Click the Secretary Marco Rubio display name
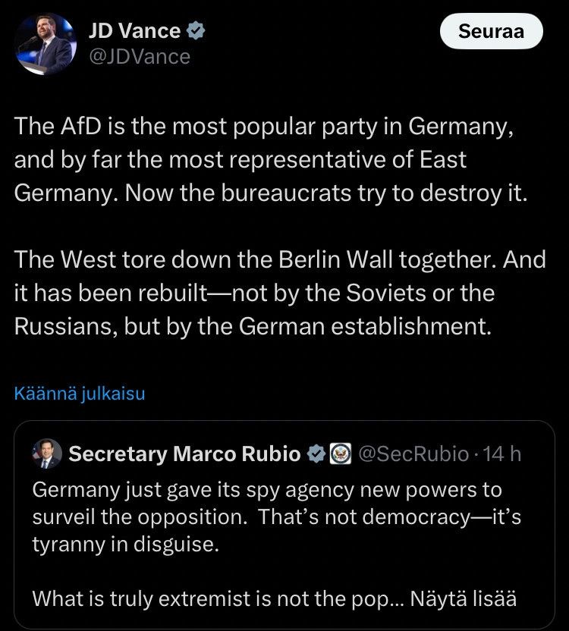This screenshot has height=631, width=569. point(185,454)
